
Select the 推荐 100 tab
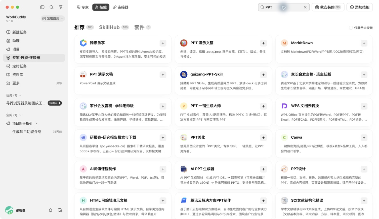[x=84, y=27]
